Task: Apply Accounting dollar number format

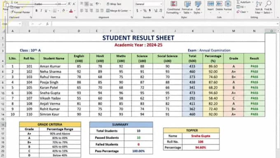Action: pyautogui.click(x=137, y=11)
